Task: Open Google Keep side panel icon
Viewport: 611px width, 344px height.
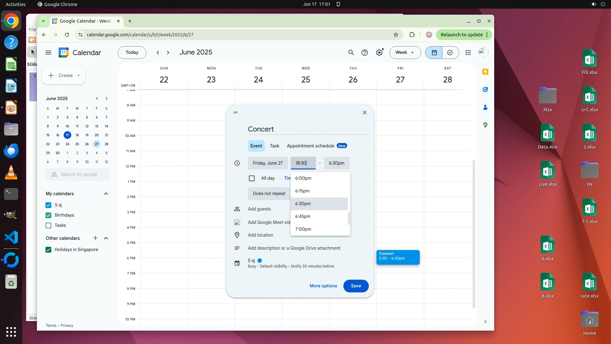Action: [485, 72]
